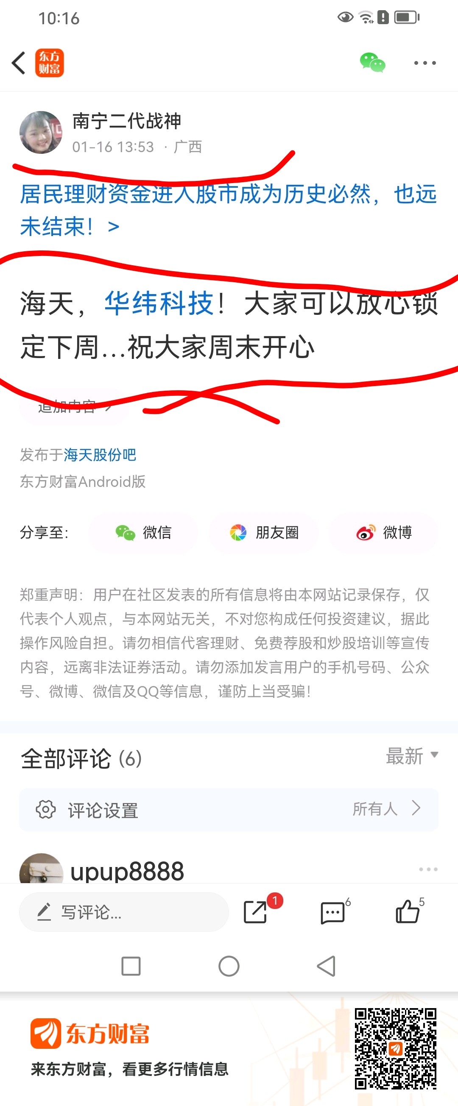Screen dimensions: 458x1106
Task: Share via the green WeChat icon in header
Action: pyautogui.click(x=372, y=63)
